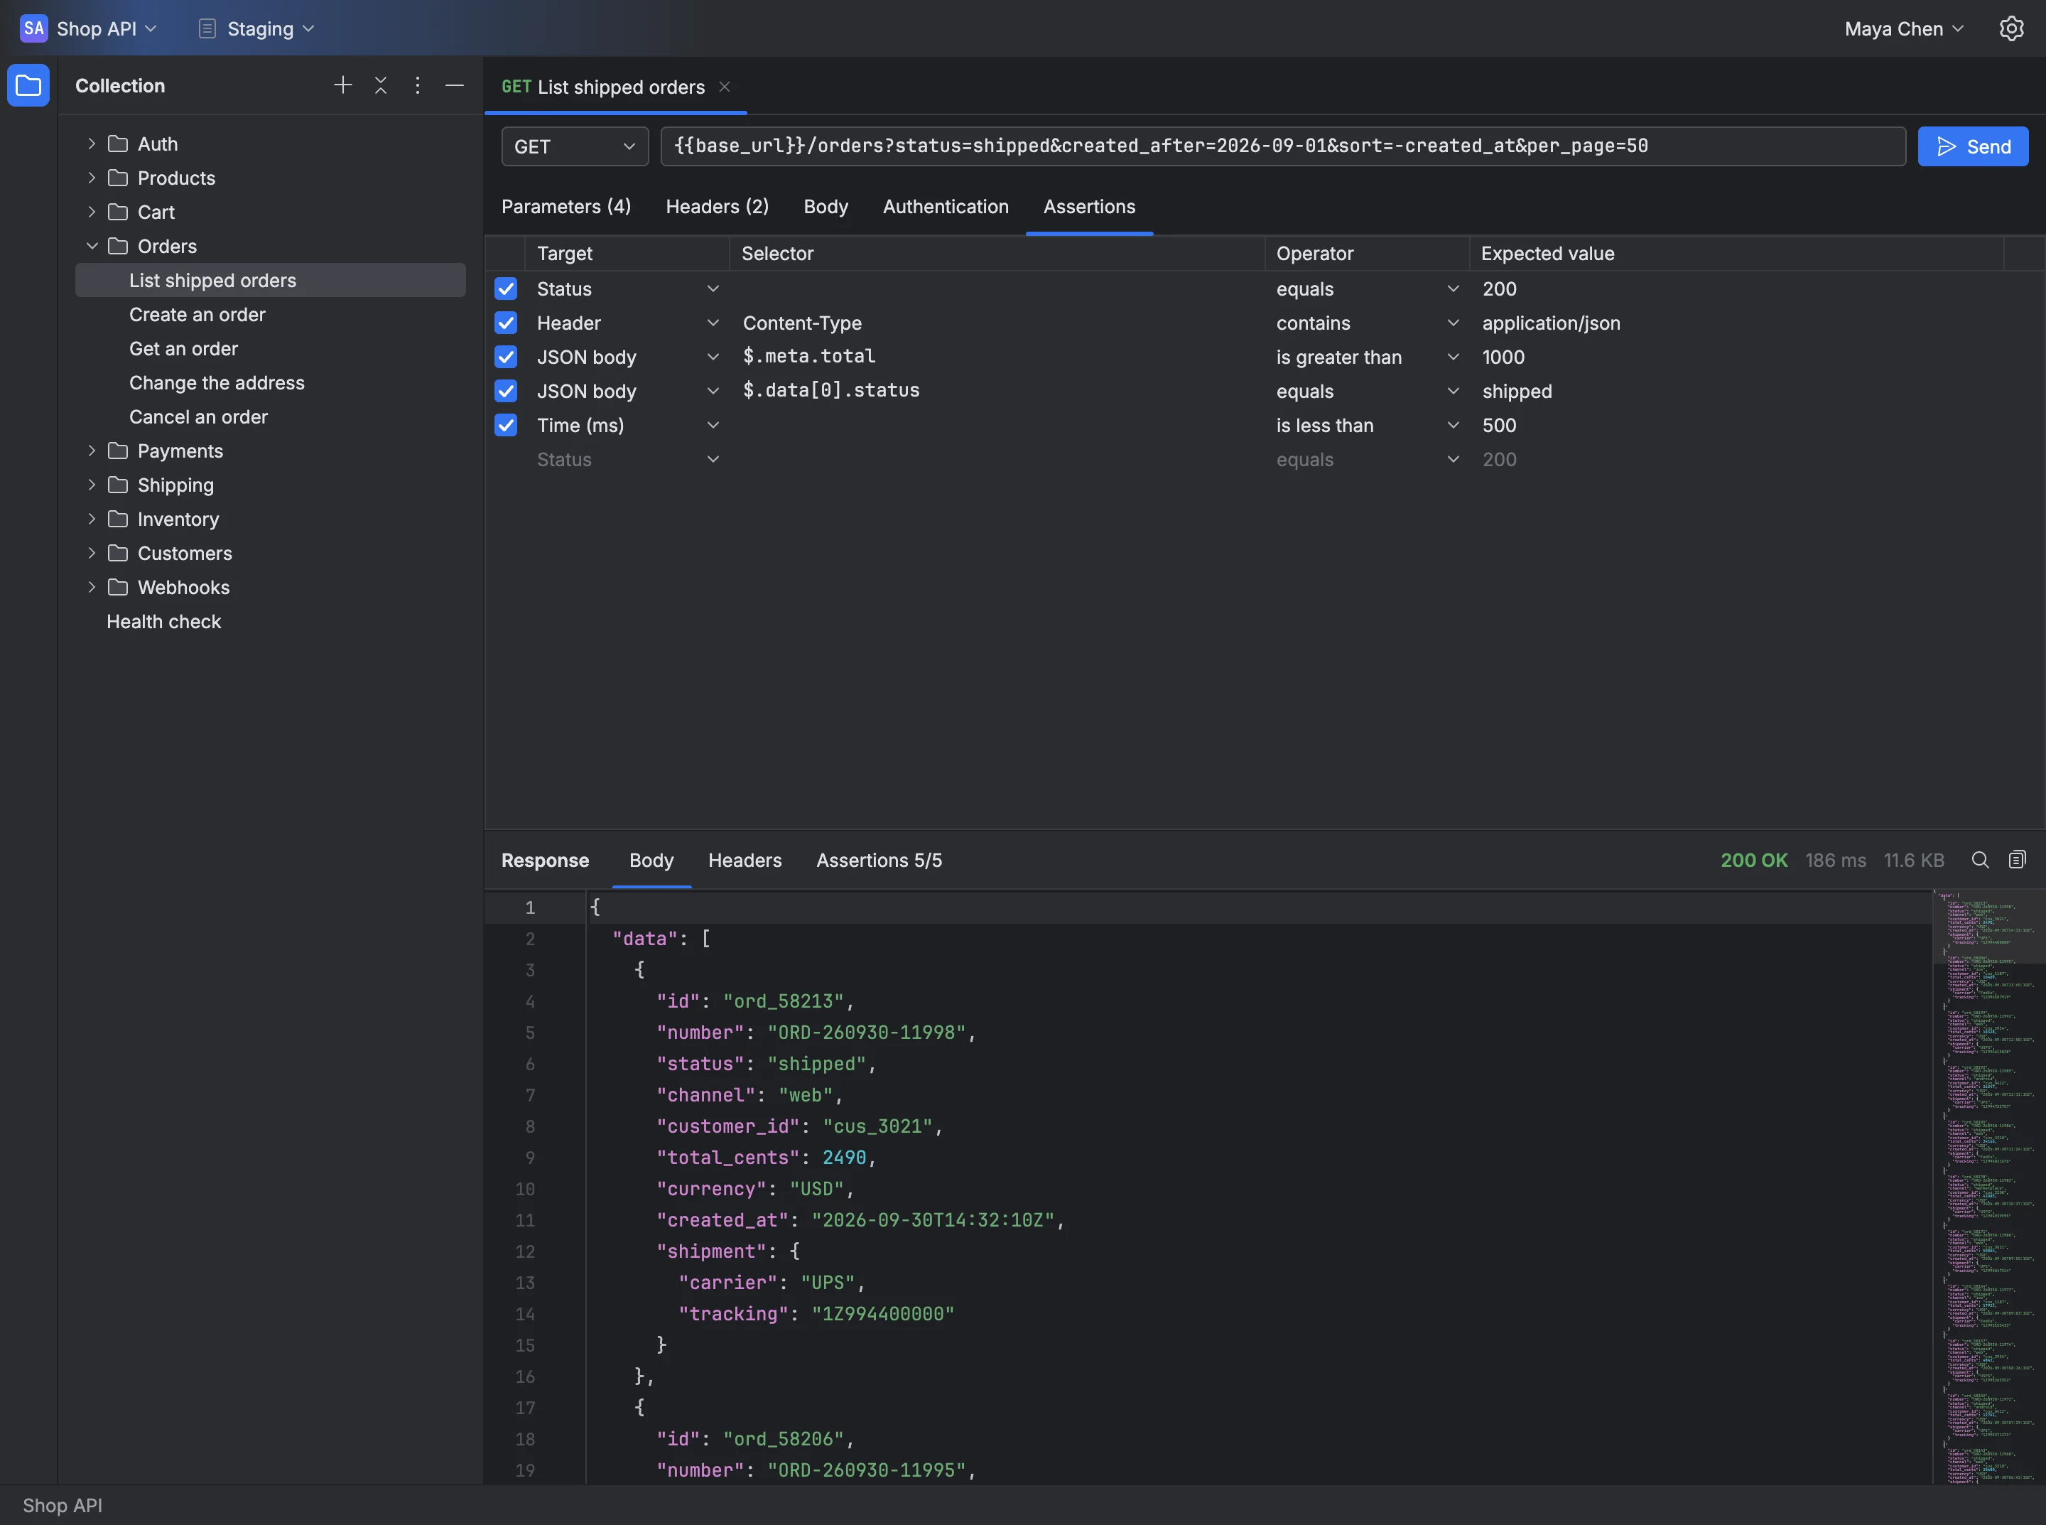Image resolution: width=2046 pixels, height=1525 pixels.
Task: Click the Shipping folder icon
Action: [118, 485]
